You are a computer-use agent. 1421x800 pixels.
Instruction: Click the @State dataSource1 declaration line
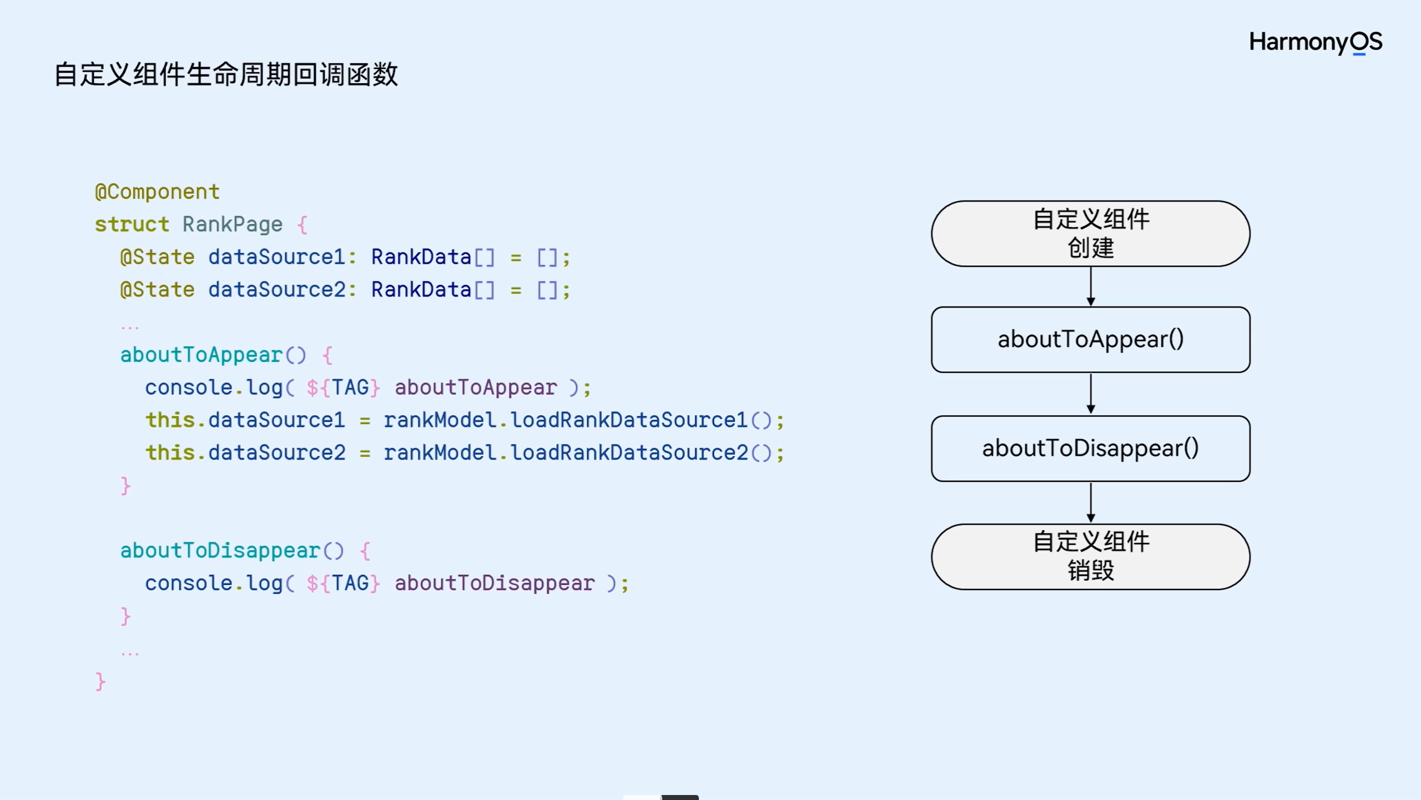tap(345, 258)
